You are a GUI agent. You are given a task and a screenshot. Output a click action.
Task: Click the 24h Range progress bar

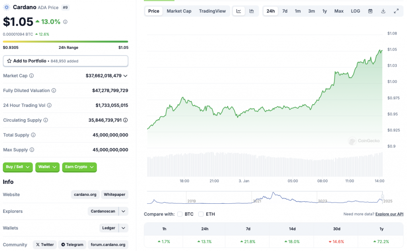[x=66, y=41]
